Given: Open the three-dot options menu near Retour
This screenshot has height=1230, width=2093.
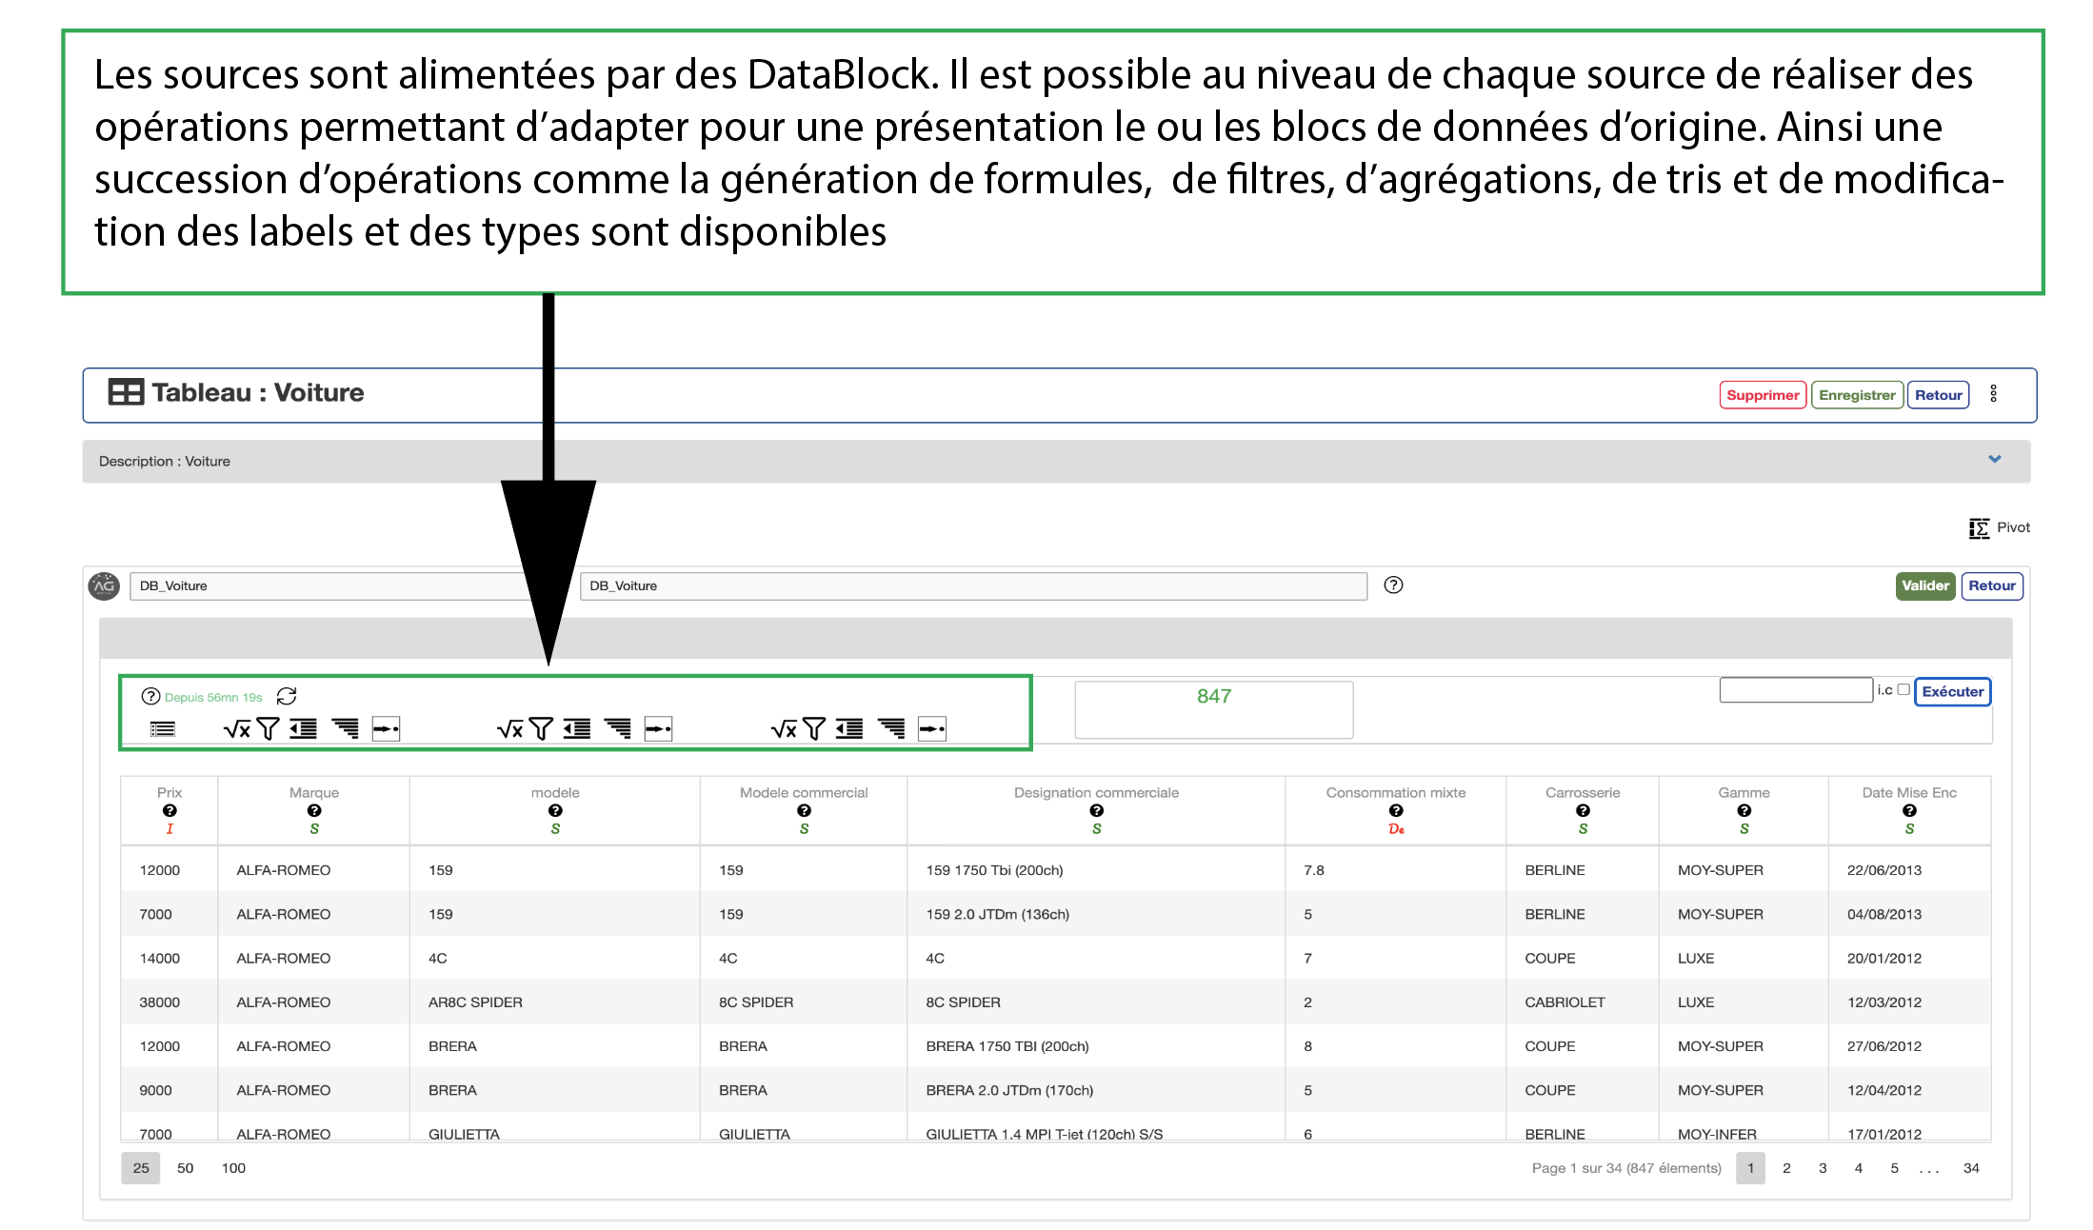Looking at the screenshot, I should pos(1994,394).
